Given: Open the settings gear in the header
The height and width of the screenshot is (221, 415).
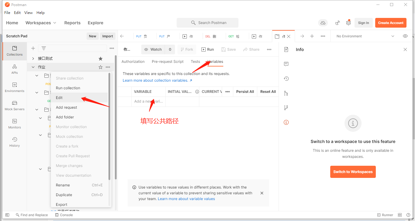Looking at the screenshot, I should (x=348, y=23).
